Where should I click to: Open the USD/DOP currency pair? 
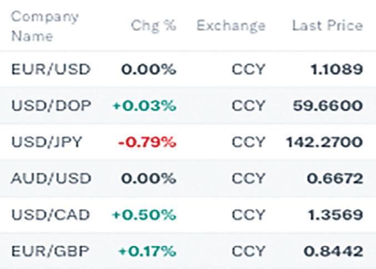pyautogui.click(x=51, y=106)
